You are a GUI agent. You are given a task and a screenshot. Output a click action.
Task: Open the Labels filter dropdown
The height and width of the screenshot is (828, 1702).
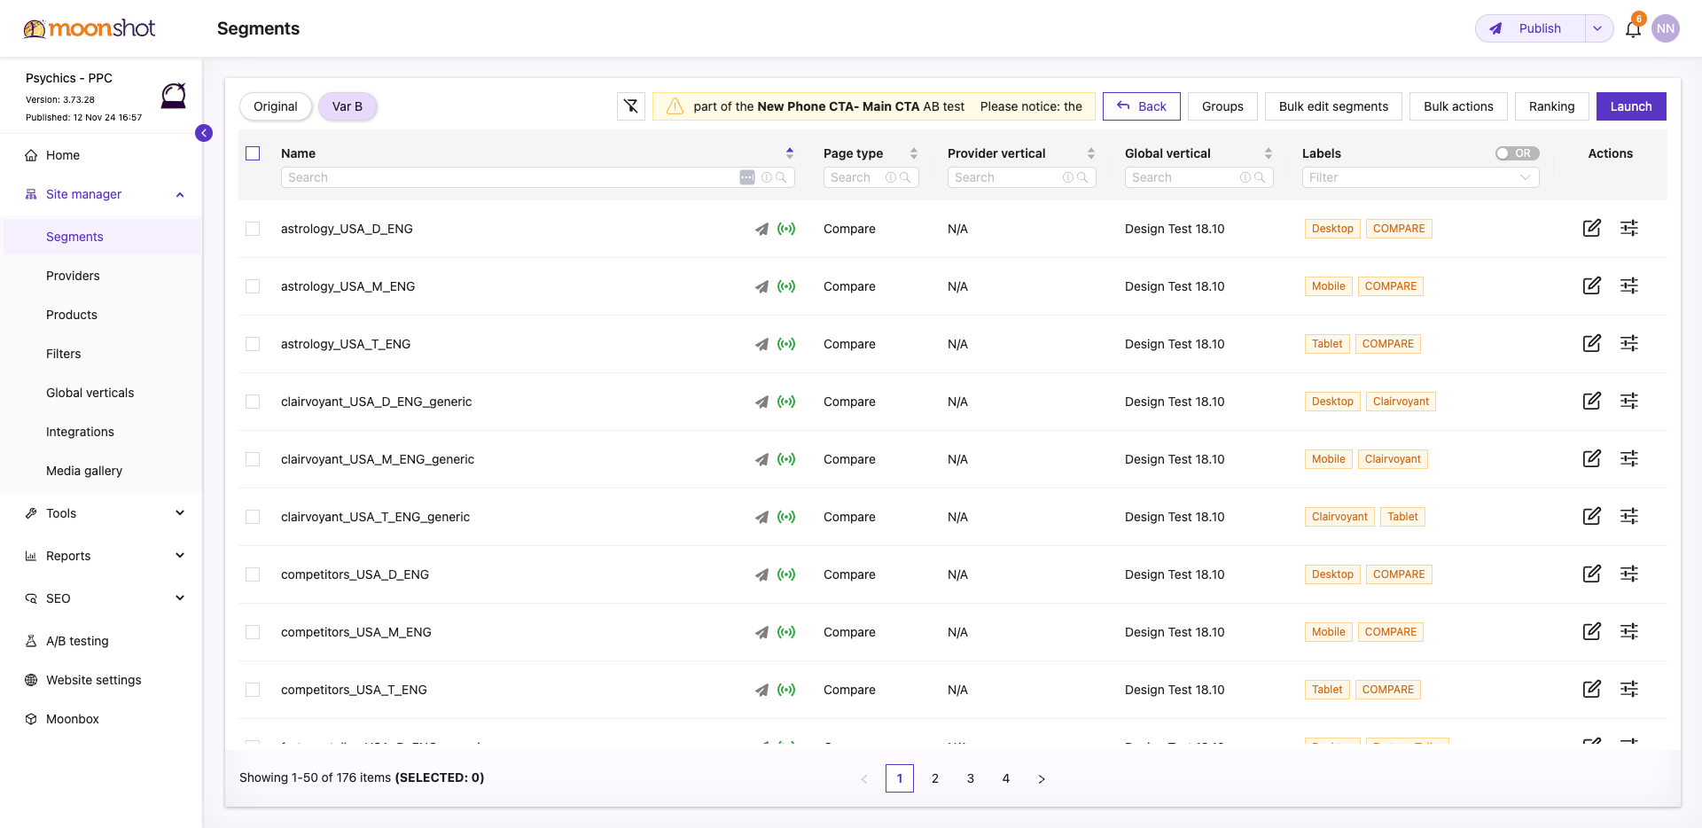coord(1421,177)
